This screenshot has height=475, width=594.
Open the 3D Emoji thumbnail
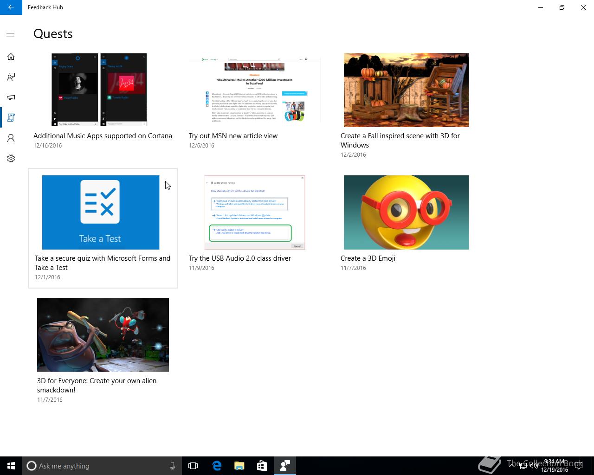406,212
